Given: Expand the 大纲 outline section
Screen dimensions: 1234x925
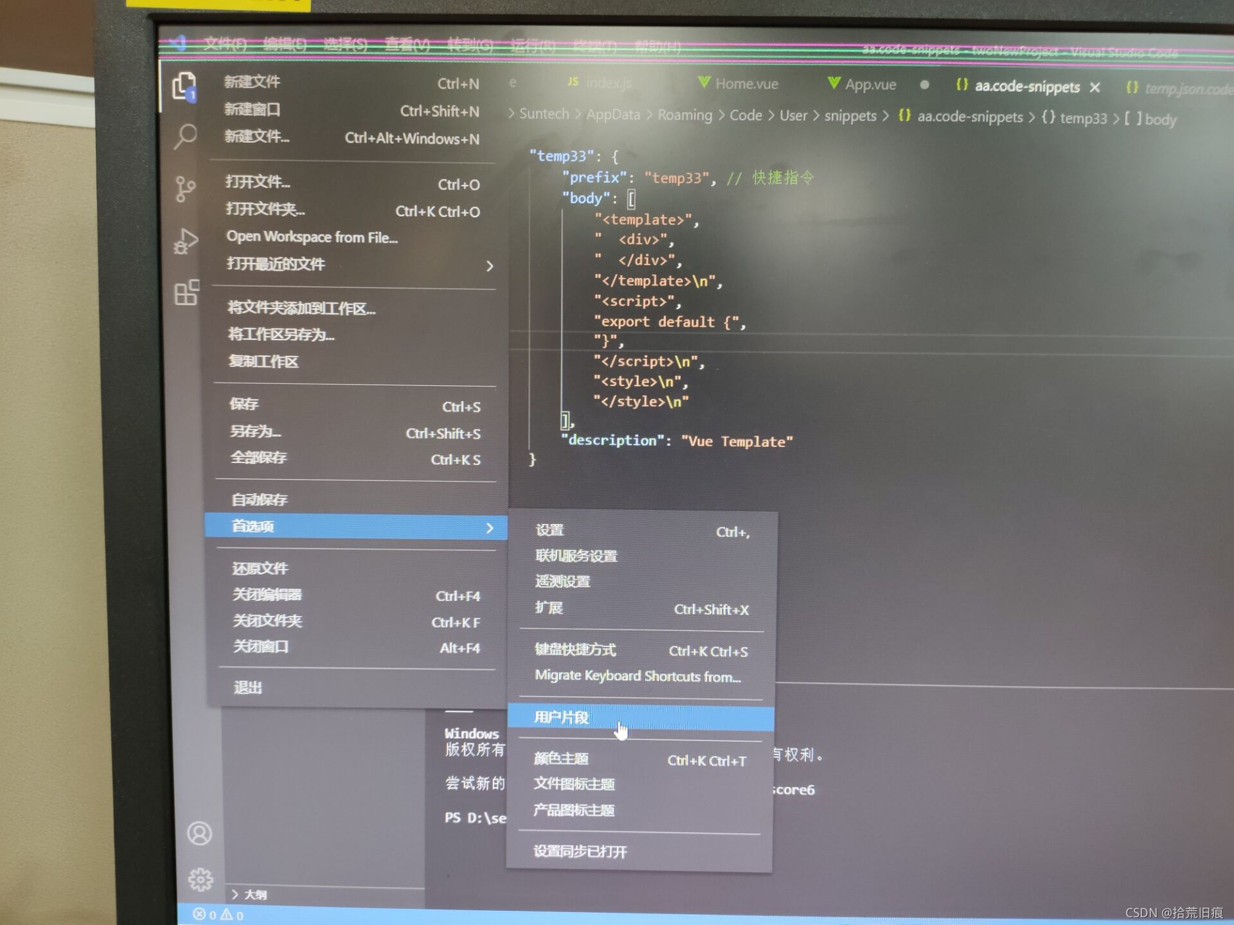Looking at the screenshot, I should (x=249, y=895).
